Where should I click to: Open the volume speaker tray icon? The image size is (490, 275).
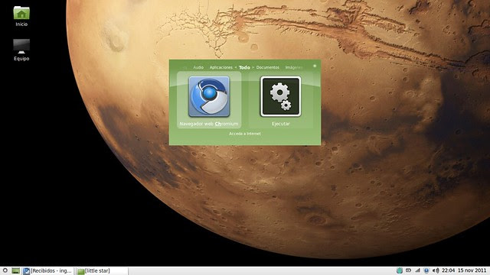(x=436, y=270)
